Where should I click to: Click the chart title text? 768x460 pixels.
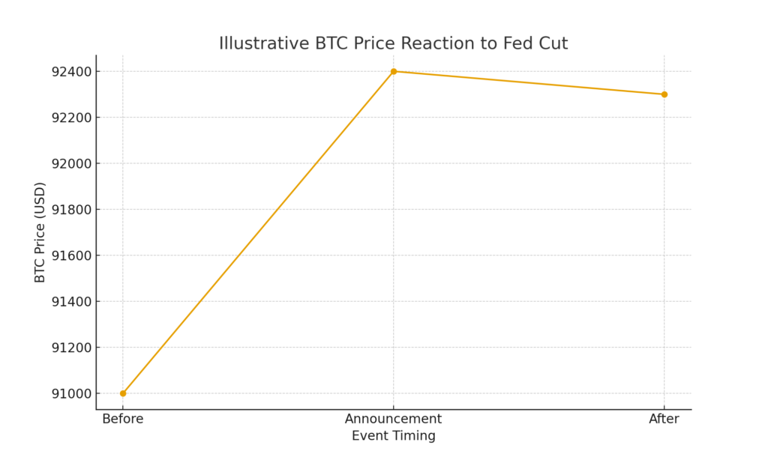coord(393,43)
